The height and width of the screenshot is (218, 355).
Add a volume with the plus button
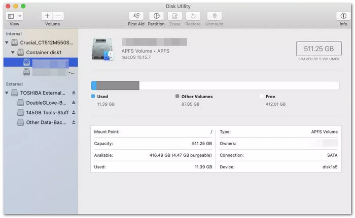click(47, 16)
